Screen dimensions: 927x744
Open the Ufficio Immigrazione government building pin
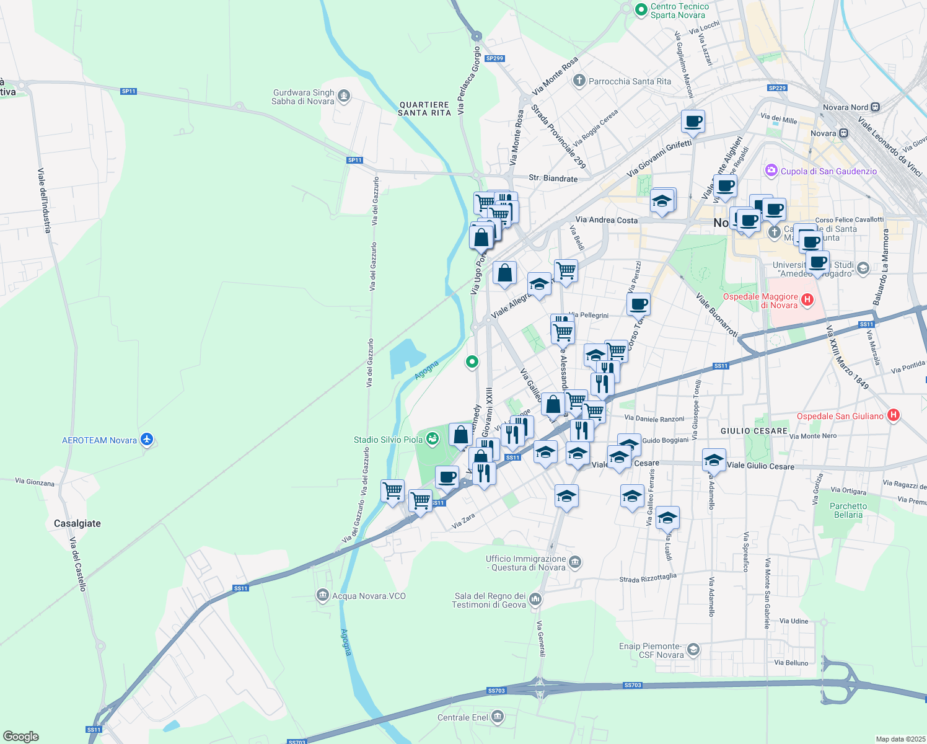[575, 562]
